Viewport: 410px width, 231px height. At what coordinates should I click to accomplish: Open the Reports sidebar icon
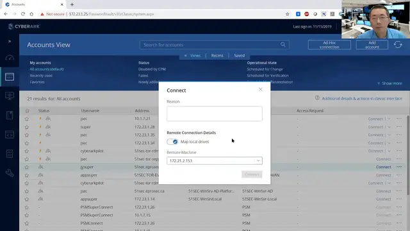(10, 154)
